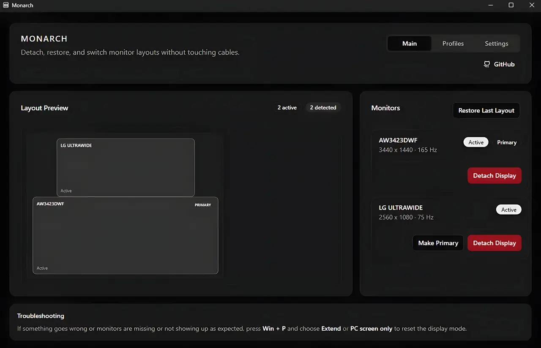The height and width of the screenshot is (348, 541).
Task: Click the "2 active" badge
Action: pos(287,108)
